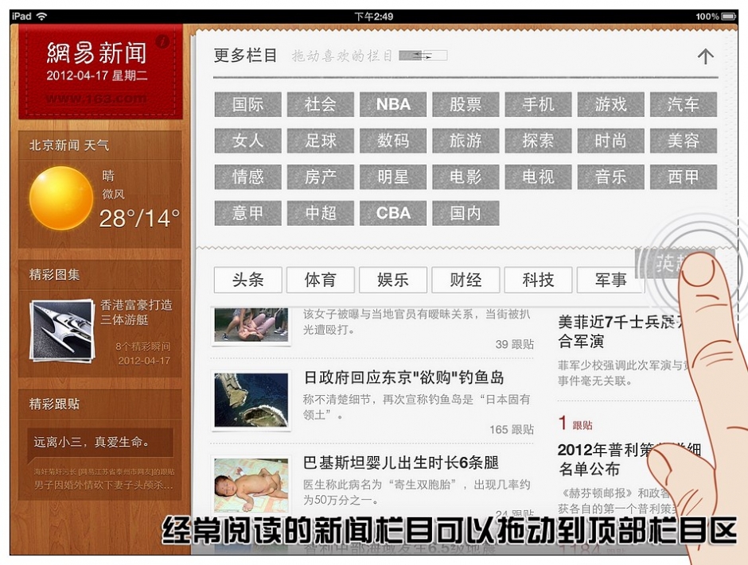The image size is (748, 565).
Task: Tap the 28°/14° temperature reading
Action: [x=139, y=219]
